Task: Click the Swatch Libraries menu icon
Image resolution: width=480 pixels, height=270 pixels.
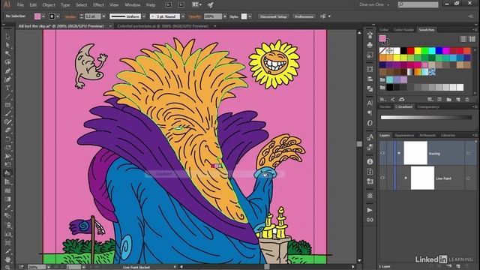Action: tap(382, 100)
